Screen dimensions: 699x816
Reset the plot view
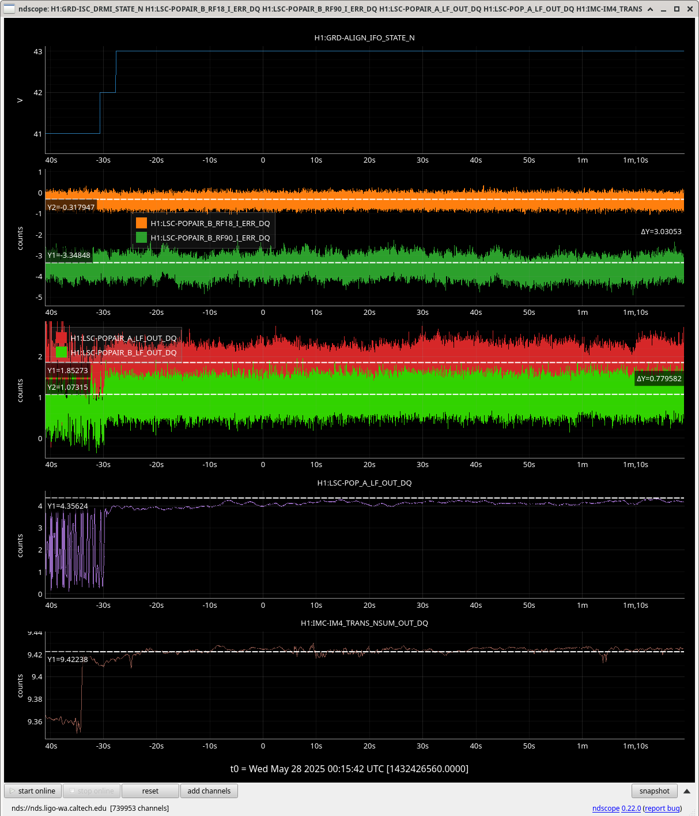click(150, 791)
